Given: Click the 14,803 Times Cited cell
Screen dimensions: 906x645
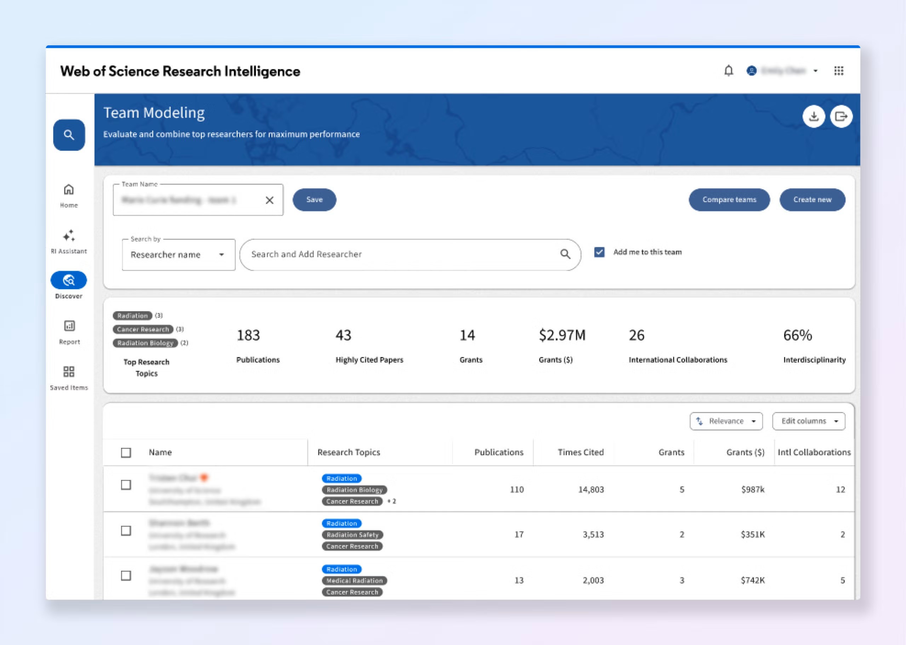Looking at the screenshot, I should coord(591,490).
